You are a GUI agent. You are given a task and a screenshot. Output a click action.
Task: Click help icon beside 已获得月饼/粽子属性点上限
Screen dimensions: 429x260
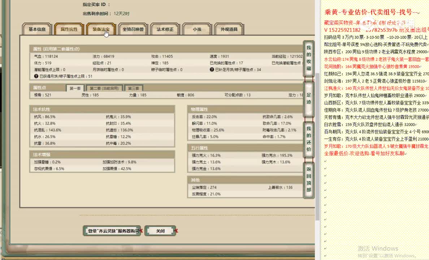36,76
